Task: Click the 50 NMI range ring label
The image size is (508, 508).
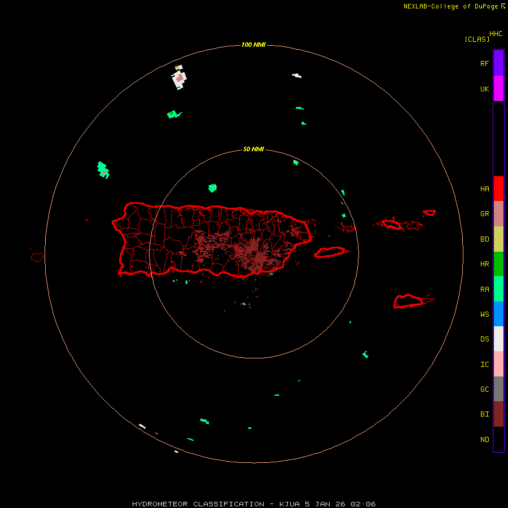Action: pos(253,150)
